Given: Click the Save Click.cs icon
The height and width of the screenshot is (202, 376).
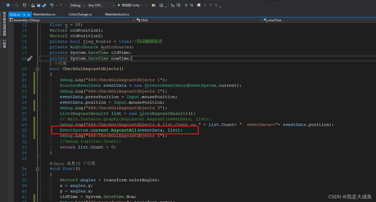Looking at the screenshot, I should click(x=38, y=5).
